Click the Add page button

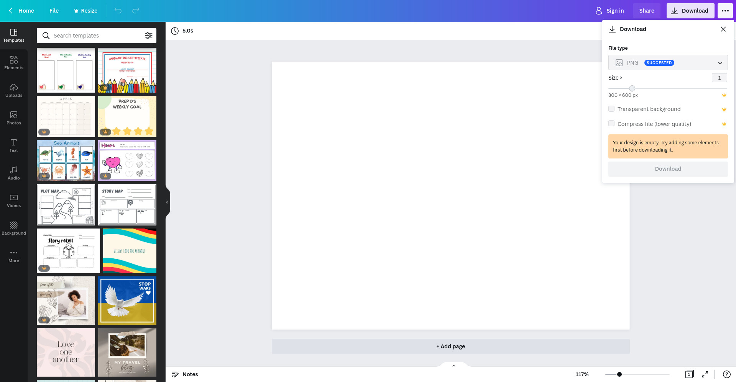pos(450,346)
